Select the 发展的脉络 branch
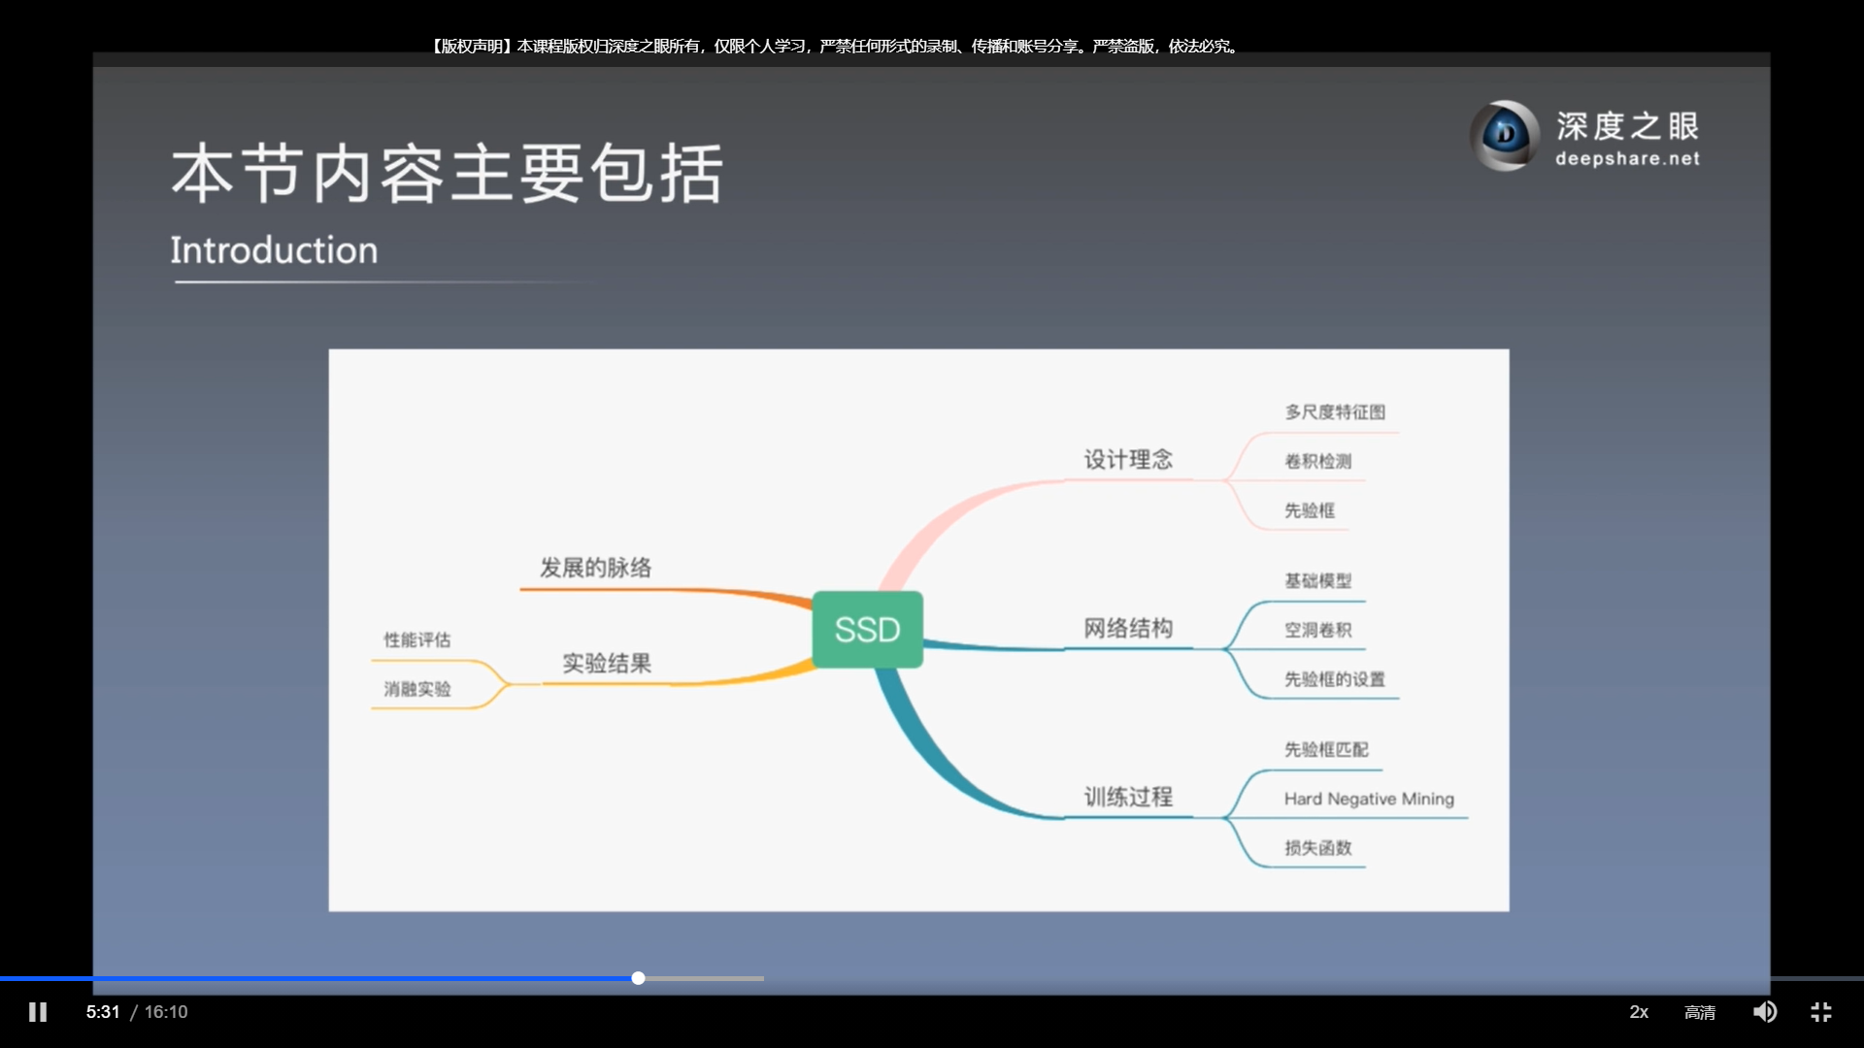The height and width of the screenshot is (1048, 1864). tap(595, 568)
